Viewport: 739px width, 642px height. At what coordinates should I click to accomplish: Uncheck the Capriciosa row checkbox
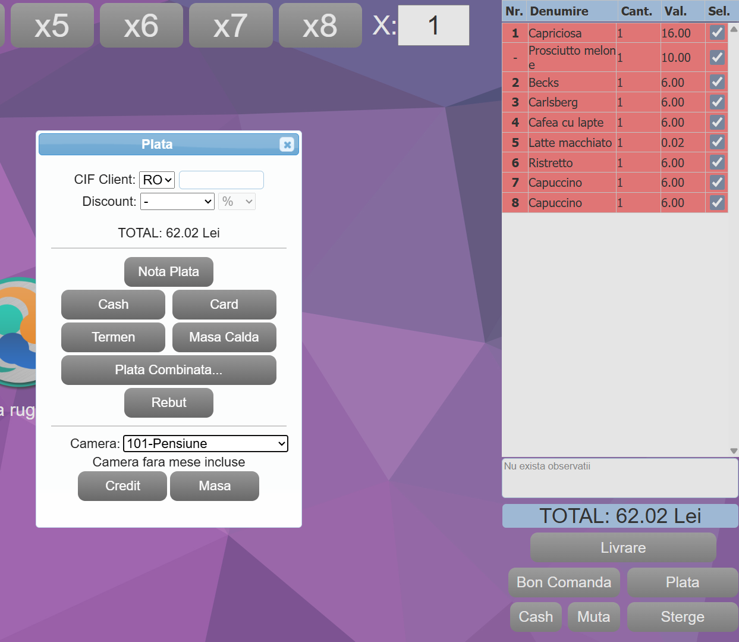[x=716, y=33]
